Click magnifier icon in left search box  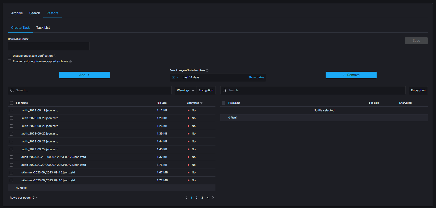(x=12, y=90)
